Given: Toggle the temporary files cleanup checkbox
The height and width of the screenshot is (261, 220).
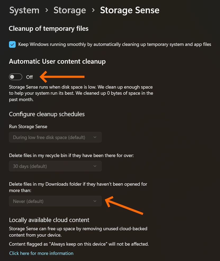Looking at the screenshot, I should 12,44.
